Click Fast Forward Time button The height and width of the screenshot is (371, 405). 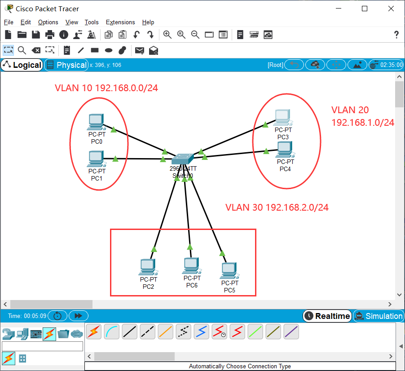tap(79, 316)
